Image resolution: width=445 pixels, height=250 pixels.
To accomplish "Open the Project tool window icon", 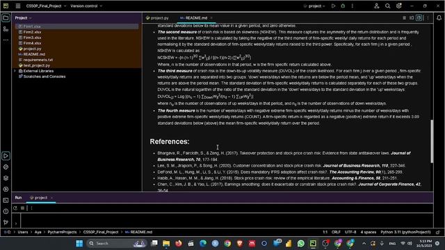I will tap(6, 18).
